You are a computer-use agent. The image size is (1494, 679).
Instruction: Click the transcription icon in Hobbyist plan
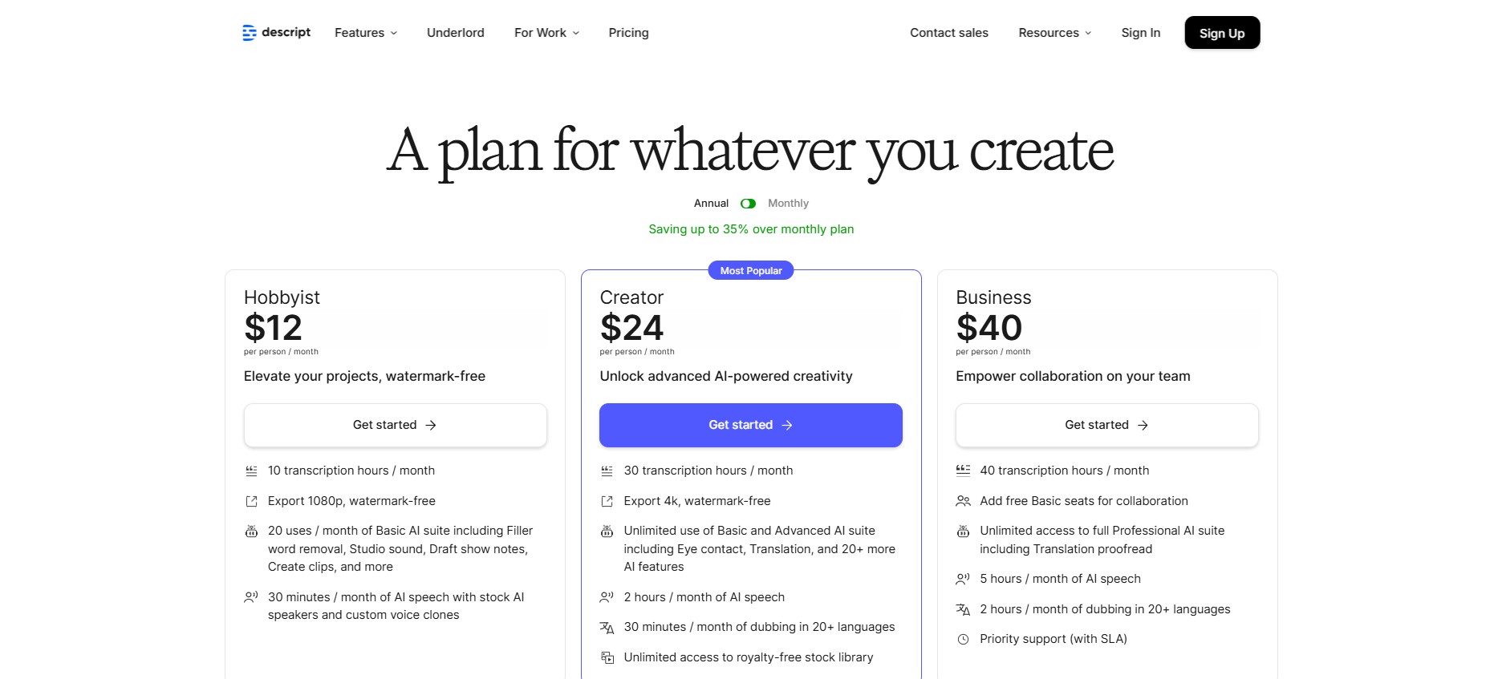[251, 471]
